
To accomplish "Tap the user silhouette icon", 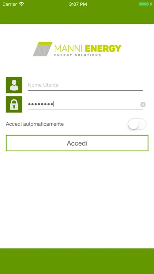I will (14, 85).
